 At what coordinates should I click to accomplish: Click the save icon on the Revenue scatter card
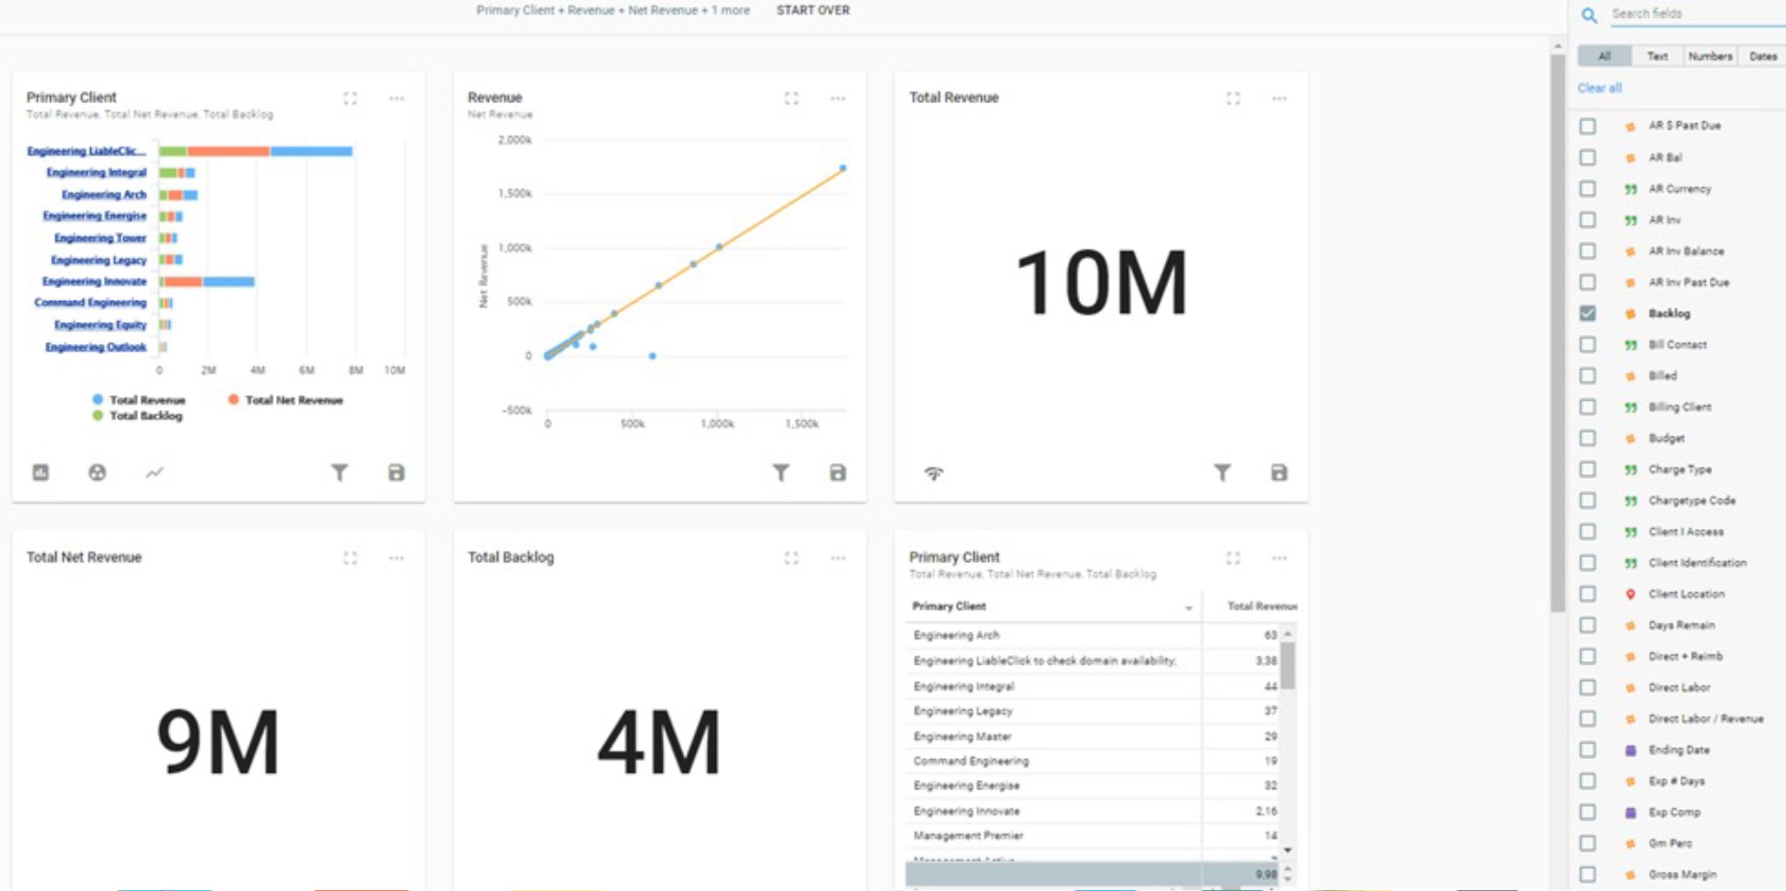(837, 472)
